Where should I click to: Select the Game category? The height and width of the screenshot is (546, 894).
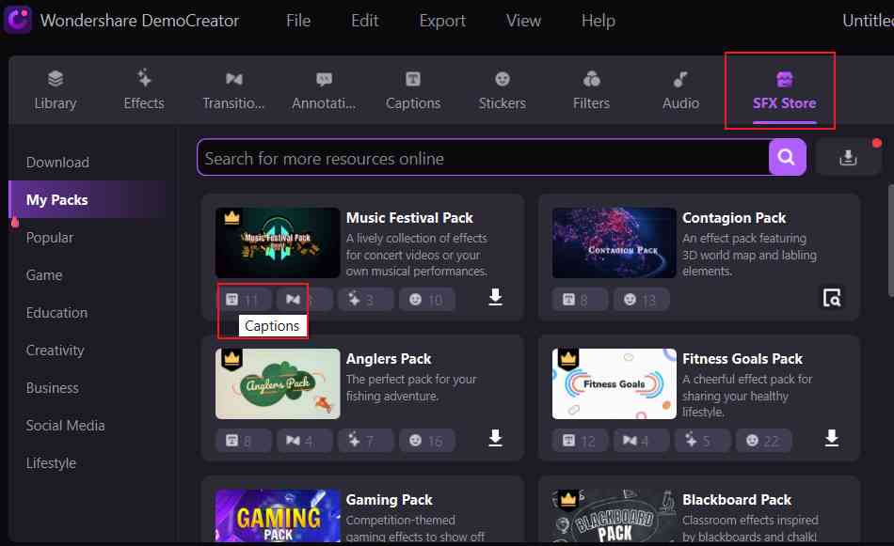[x=44, y=275]
